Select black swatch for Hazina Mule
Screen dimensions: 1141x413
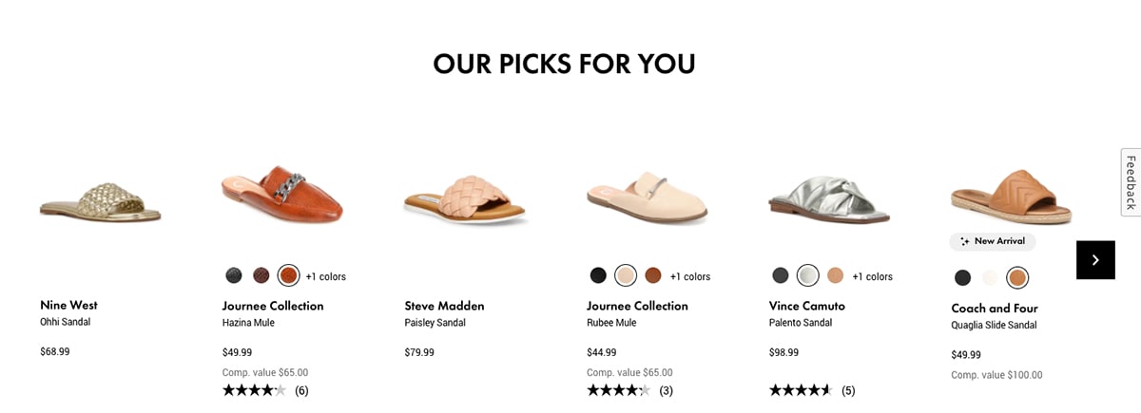pyautogui.click(x=234, y=276)
